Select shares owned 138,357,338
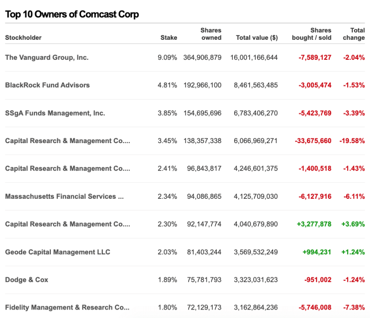370x318 pixels. click(x=202, y=141)
